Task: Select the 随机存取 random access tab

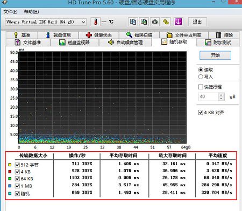Action: click(174, 42)
